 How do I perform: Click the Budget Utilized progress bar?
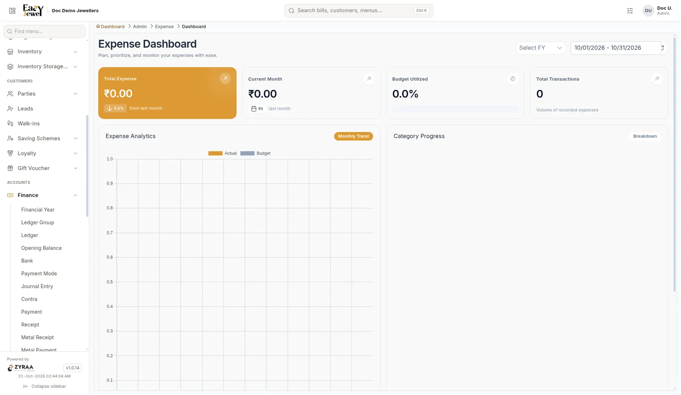pyautogui.click(x=455, y=109)
